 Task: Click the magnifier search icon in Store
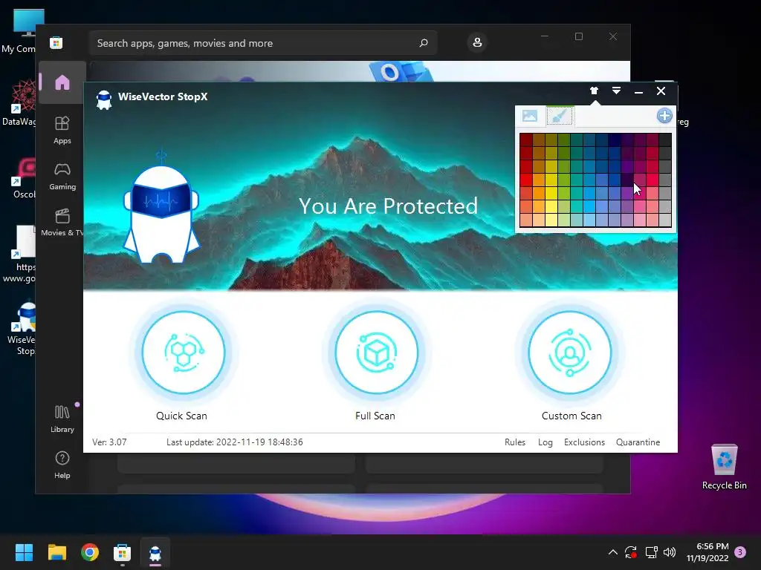point(424,43)
